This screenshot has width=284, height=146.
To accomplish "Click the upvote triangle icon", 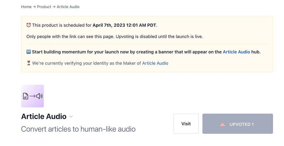I will (x=222, y=124).
